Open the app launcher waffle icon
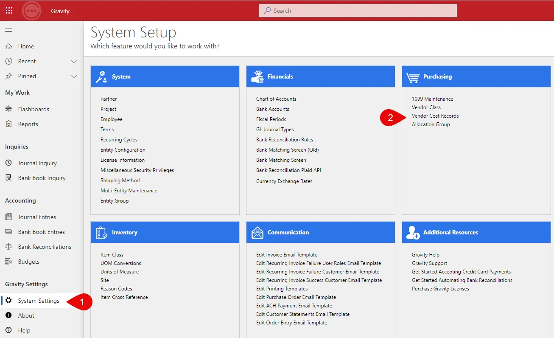554x338 pixels. 9,11
